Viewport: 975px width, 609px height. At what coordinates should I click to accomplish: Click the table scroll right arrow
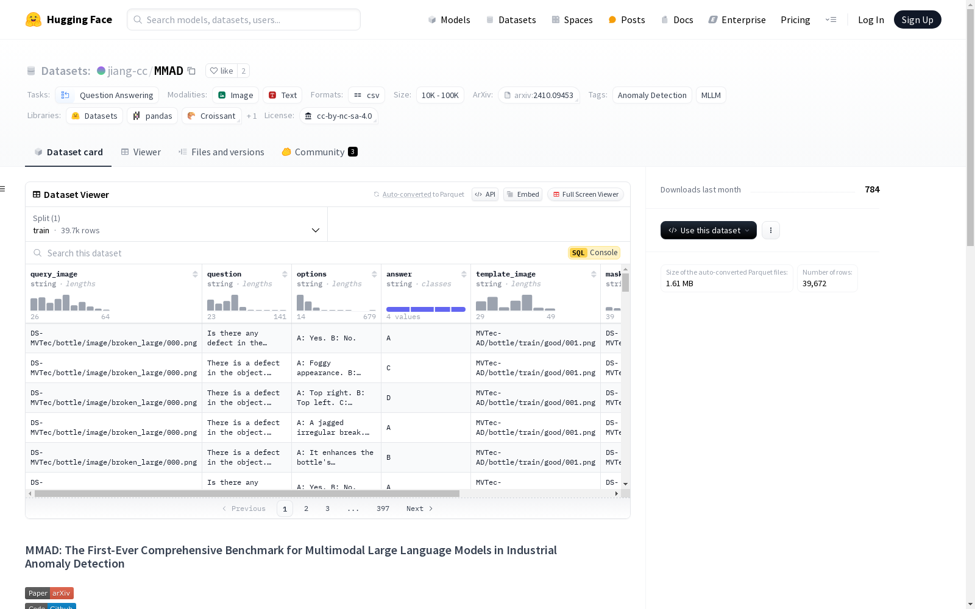point(617,493)
